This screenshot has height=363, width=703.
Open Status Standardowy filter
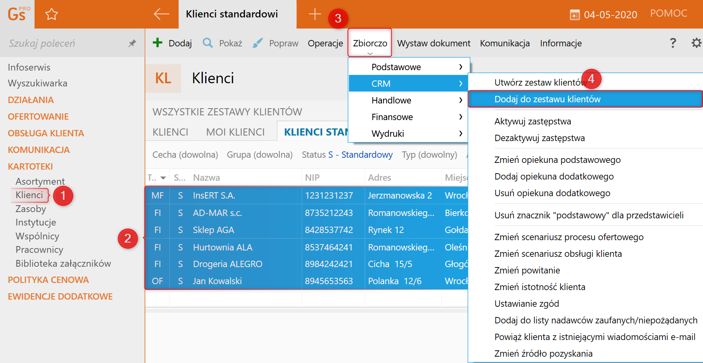347,155
